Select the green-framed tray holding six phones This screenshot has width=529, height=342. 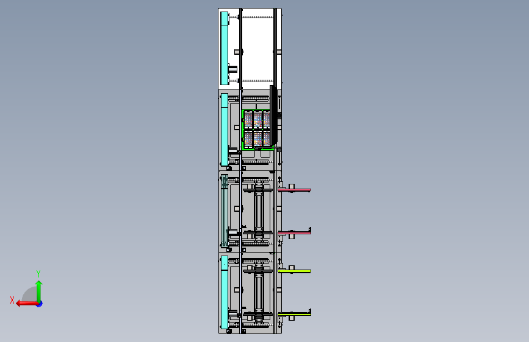pos(257,130)
